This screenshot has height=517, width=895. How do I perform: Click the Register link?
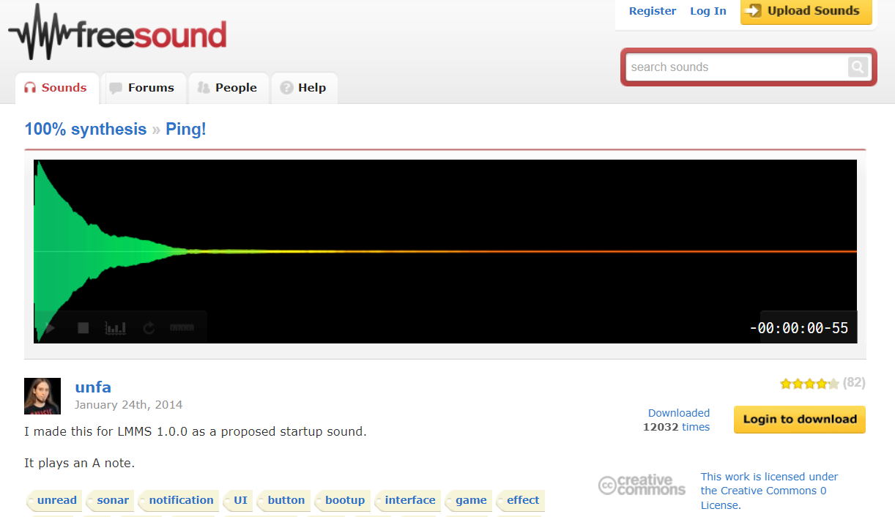coord(653,11)
